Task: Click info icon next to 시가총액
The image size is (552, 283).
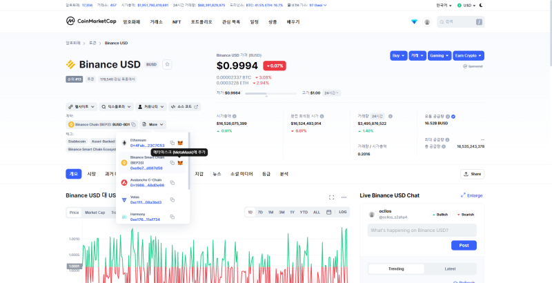Action: [x=235, y=116]
